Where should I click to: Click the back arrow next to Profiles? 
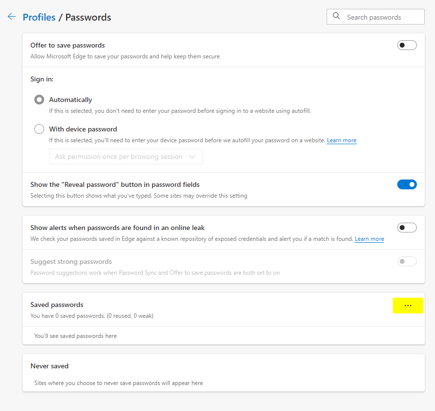click(x=11, y=17)
